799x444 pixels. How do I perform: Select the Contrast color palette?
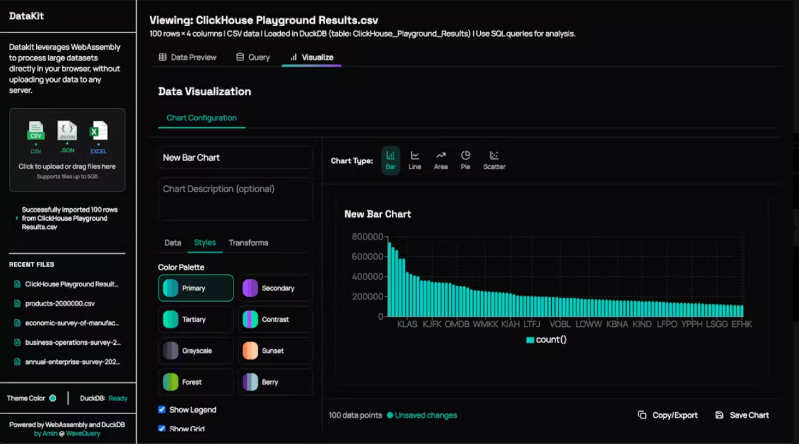pos(275,319)
